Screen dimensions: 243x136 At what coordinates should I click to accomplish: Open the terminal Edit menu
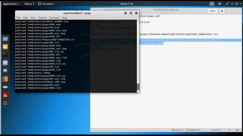pyautogui.click(x=25, y=18)
